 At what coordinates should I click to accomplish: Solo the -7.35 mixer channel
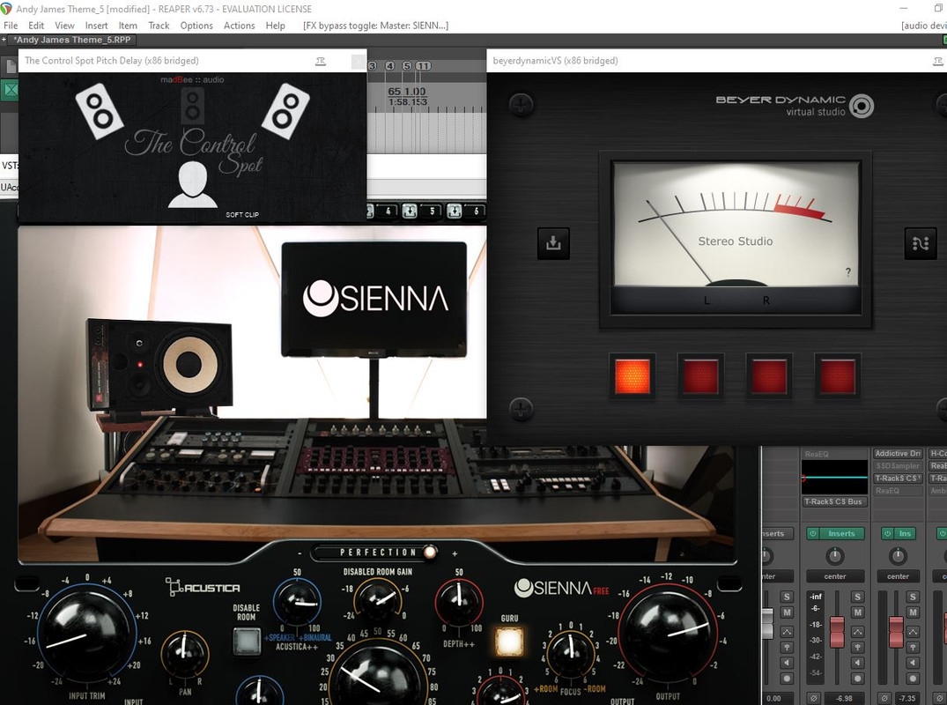(x=913, y=597)
